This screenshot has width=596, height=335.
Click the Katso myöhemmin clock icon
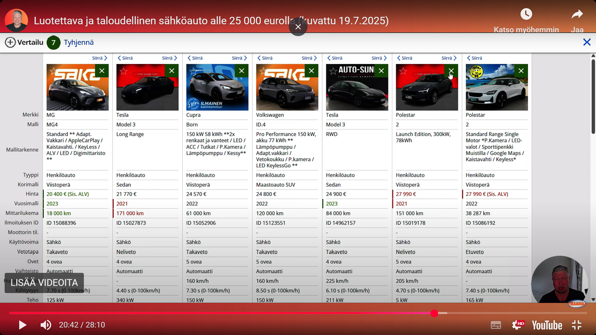(526, 14)
